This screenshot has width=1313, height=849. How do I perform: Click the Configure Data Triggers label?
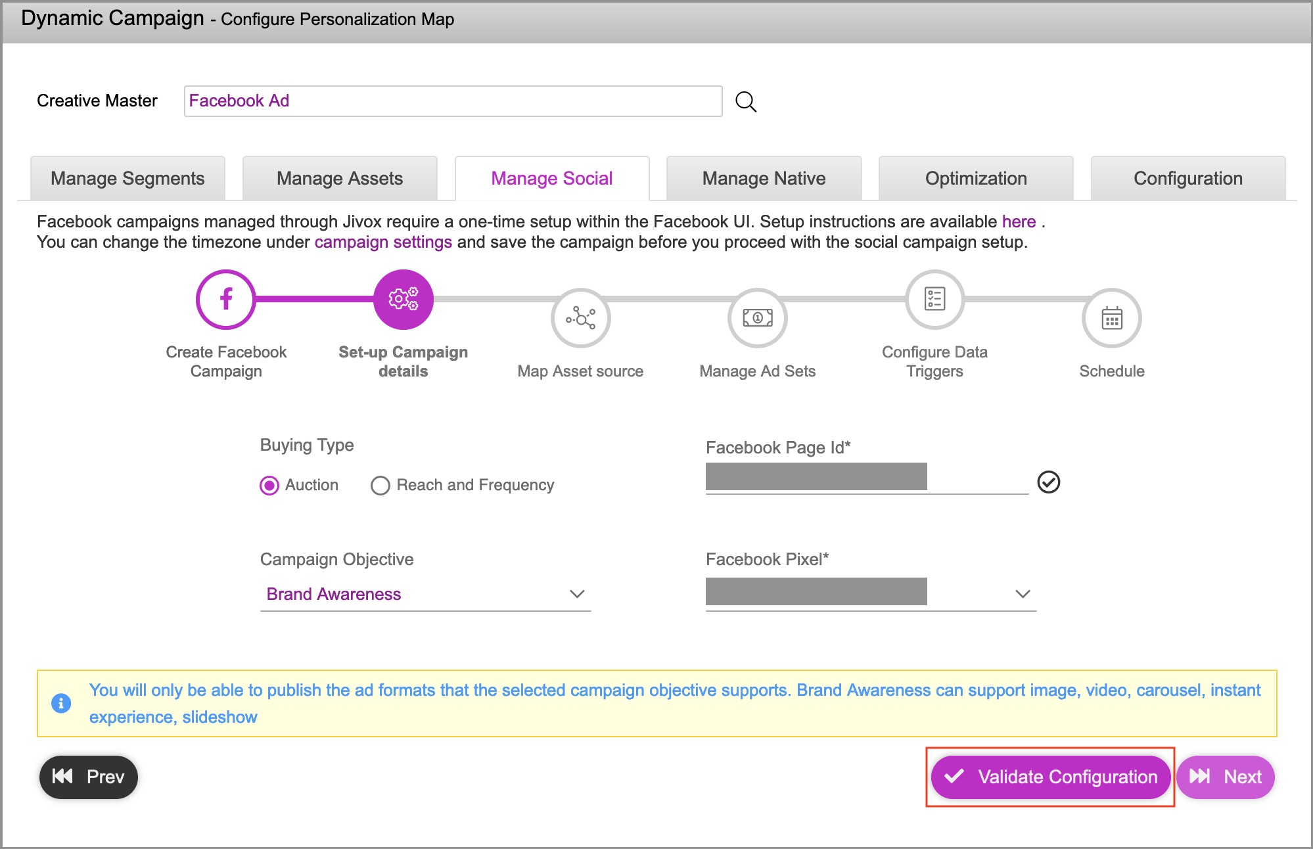(934, 361)
